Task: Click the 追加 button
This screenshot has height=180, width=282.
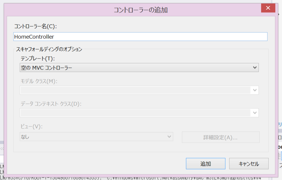Action: tap(206, 164)
